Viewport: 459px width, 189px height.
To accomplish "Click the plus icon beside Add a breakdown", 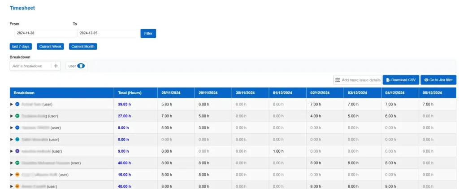I will [x=56, y=66].
